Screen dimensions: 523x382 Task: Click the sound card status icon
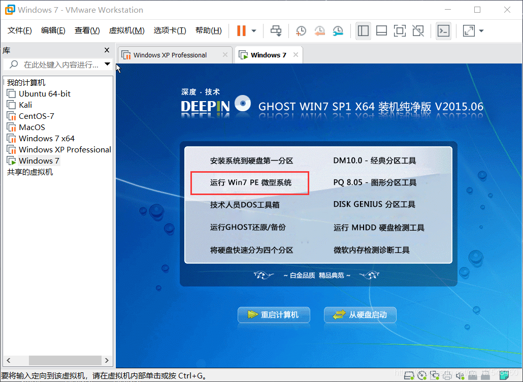[x=460, y=376]
